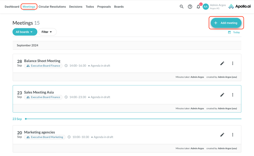Viewport: 254px width, 156px height.
Task: Edit Marketing agencies meeting via pencil icon
Action: tap(222, 135)
